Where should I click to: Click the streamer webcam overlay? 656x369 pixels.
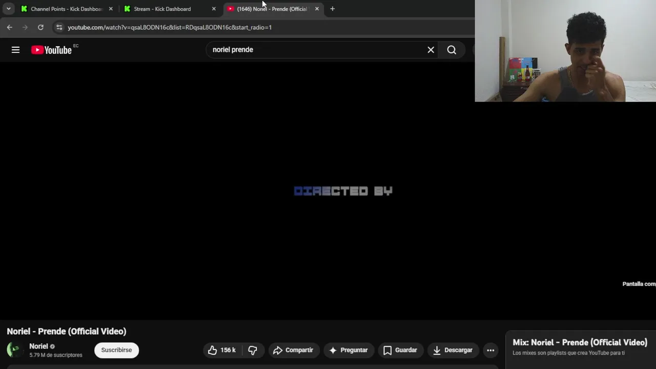point(565,51)
